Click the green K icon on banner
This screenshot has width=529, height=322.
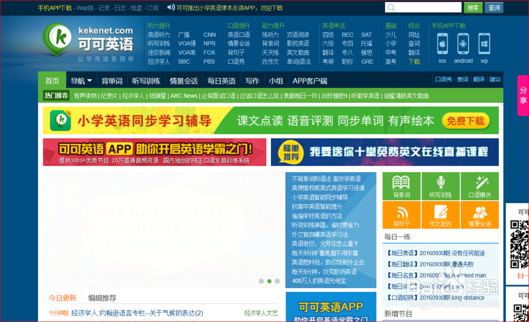tap(61, 120)
